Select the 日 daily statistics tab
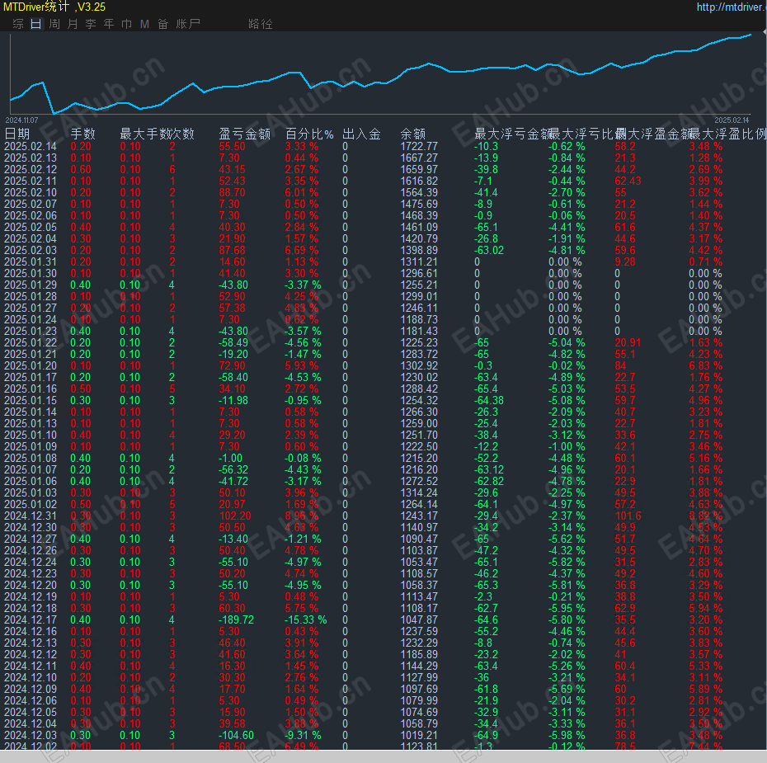767x763 pixels. click(35, 24)
